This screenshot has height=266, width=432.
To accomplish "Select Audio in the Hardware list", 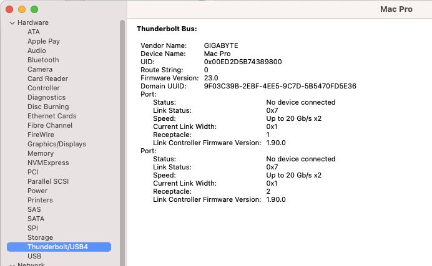I will pos(37,50).
